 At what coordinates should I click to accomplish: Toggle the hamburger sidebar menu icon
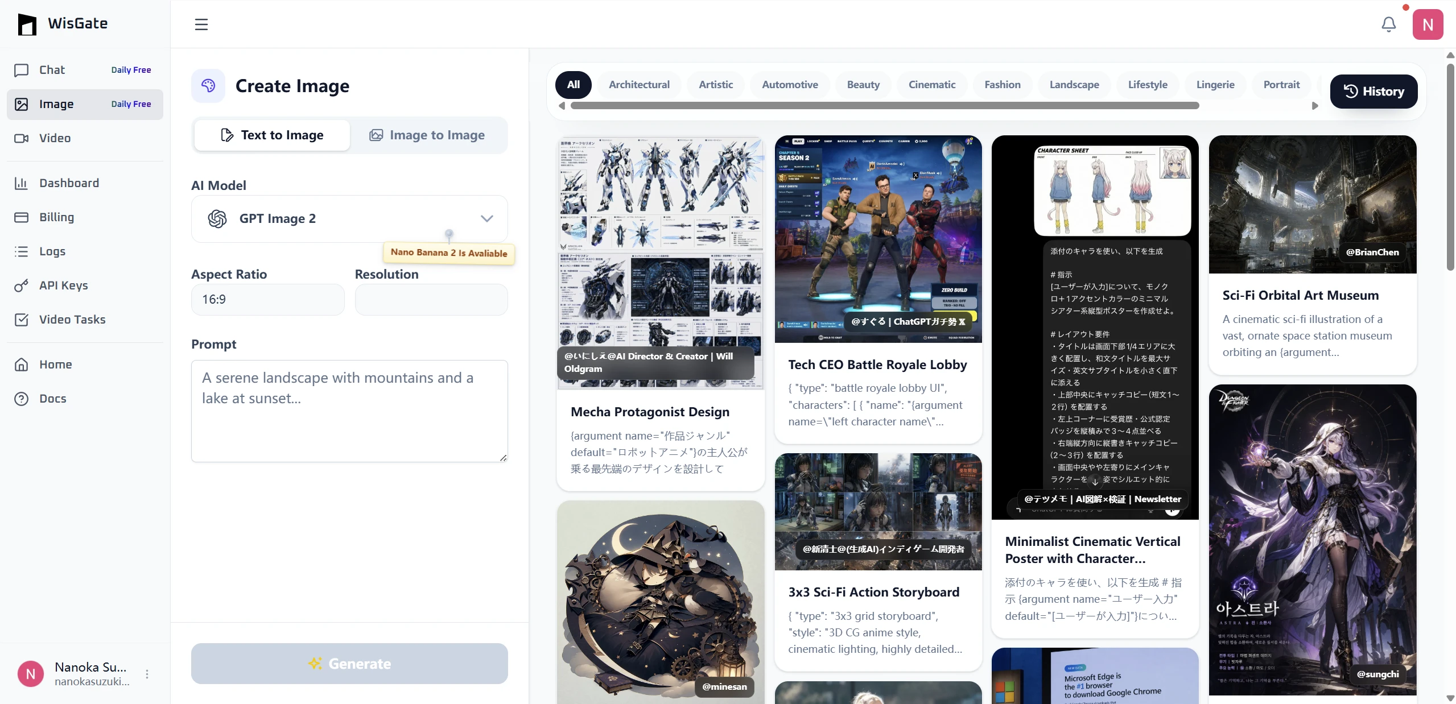[201, 24]
